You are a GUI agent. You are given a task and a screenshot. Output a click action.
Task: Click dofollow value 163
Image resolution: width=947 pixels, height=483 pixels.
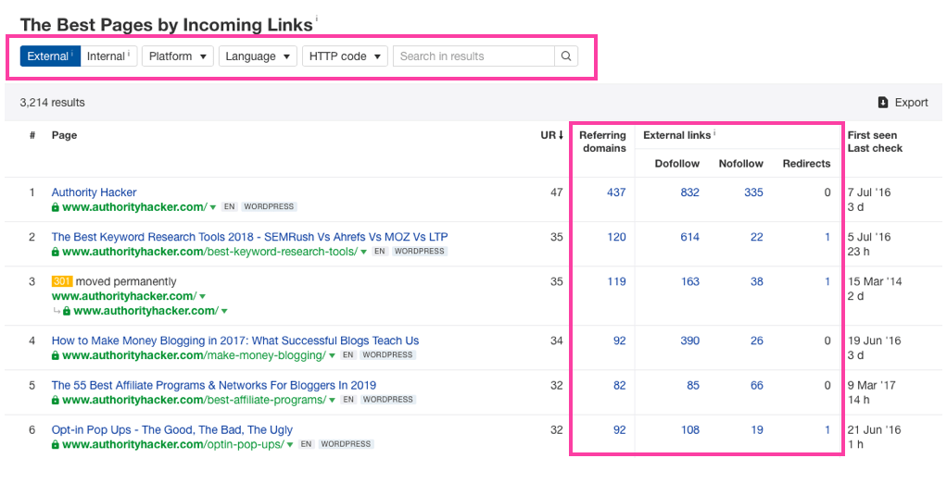(689, 281)
